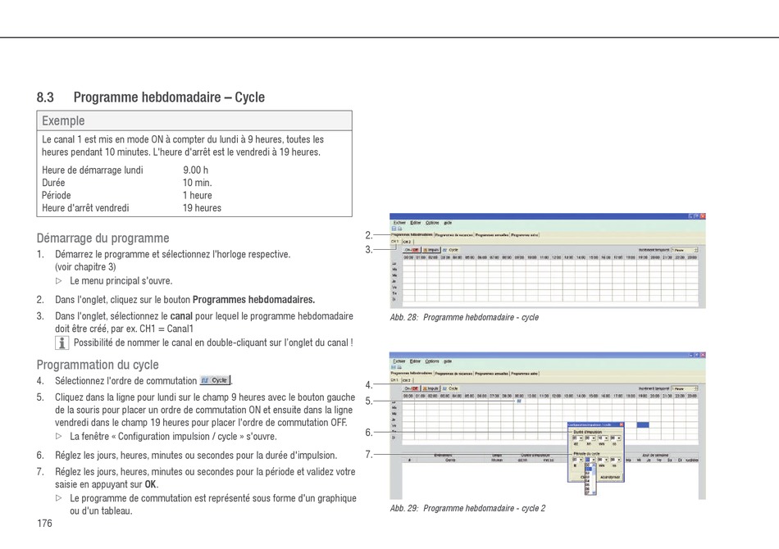
Task: Open the days dropdown under Période du cycle
Action: (x=577, y=460)
